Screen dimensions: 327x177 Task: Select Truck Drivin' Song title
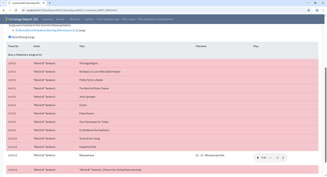[x=90, y=139]
